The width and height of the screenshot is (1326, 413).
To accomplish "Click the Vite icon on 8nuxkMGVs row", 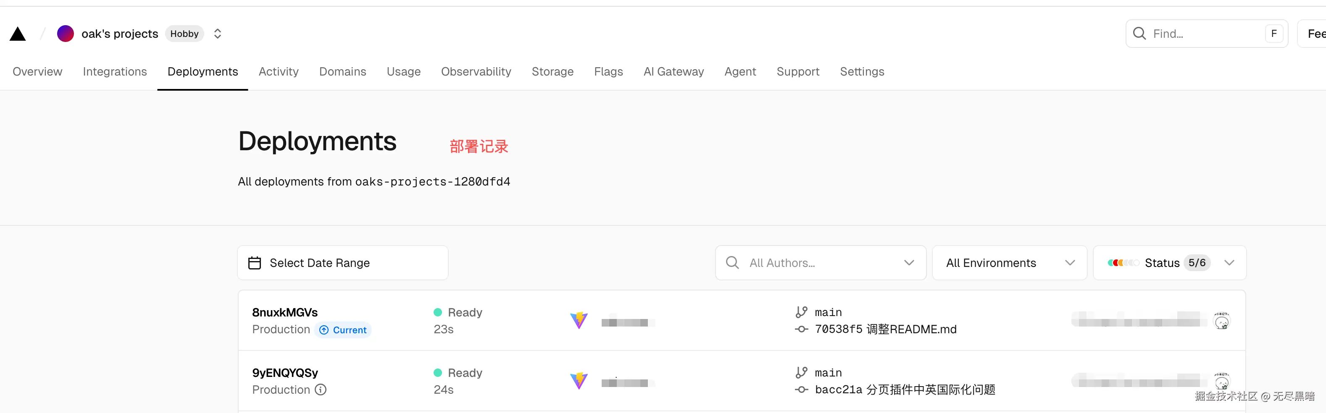I will (579, 320).
